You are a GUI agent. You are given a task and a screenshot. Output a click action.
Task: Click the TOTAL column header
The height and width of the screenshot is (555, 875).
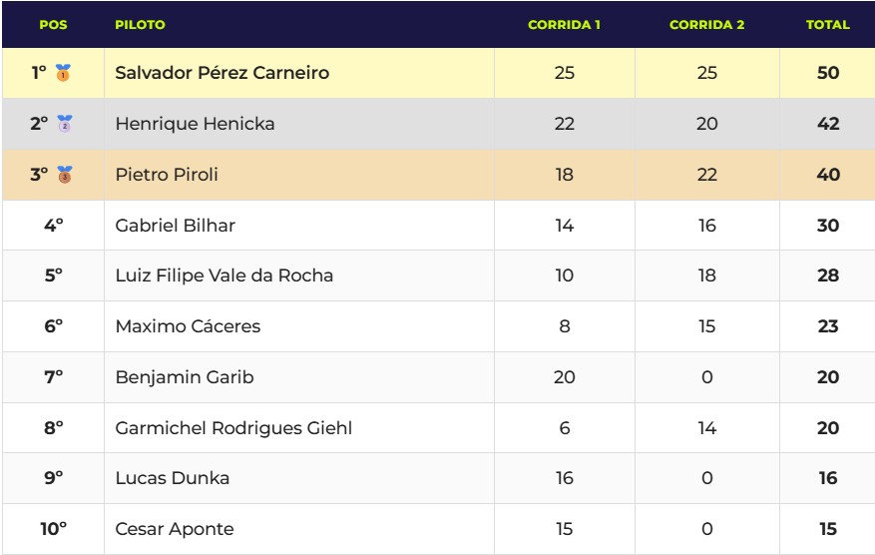tap(827, 25)
